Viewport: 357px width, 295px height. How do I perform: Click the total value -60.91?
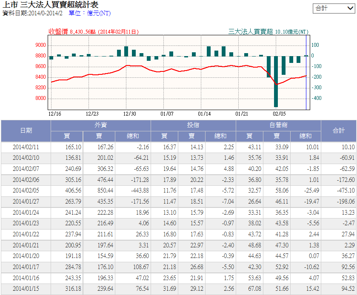point(347,158)
